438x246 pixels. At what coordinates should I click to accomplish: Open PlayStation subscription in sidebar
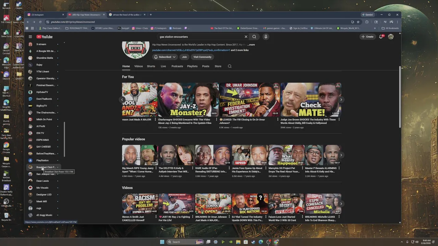point(44,160)
